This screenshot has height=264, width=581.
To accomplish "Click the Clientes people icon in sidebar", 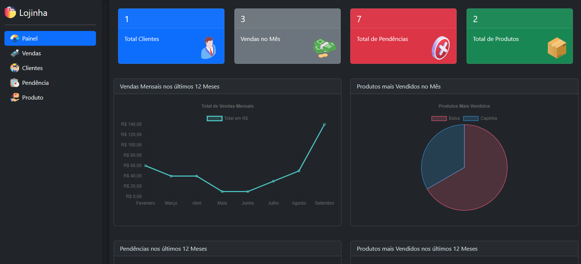I will click(x=15, y=68).
